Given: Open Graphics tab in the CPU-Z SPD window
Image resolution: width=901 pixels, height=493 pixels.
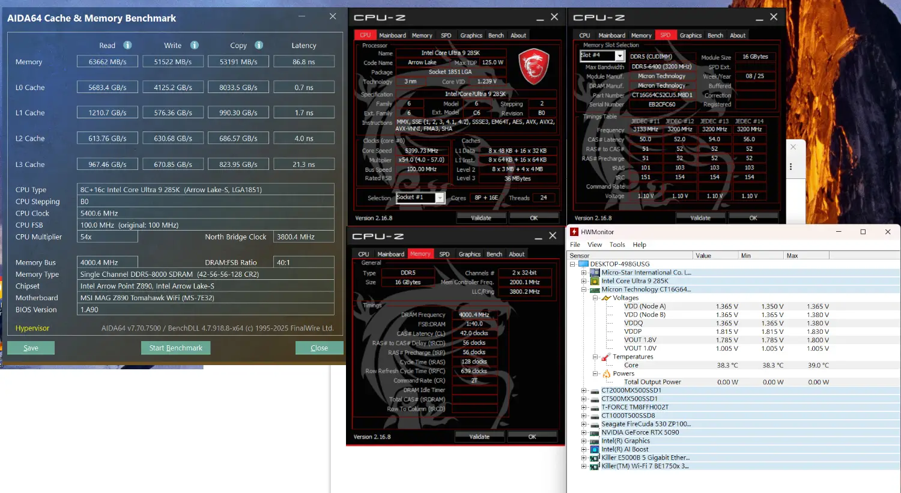Looking at the screenshot, I should tap(691, 35).
